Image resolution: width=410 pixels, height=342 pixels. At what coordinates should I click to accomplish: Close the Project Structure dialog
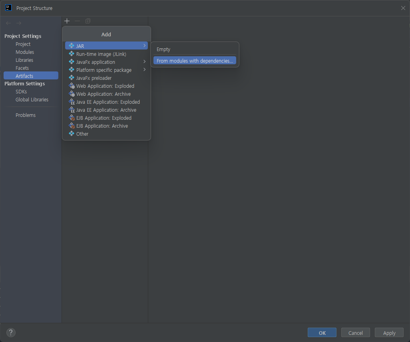pos(403,8)
